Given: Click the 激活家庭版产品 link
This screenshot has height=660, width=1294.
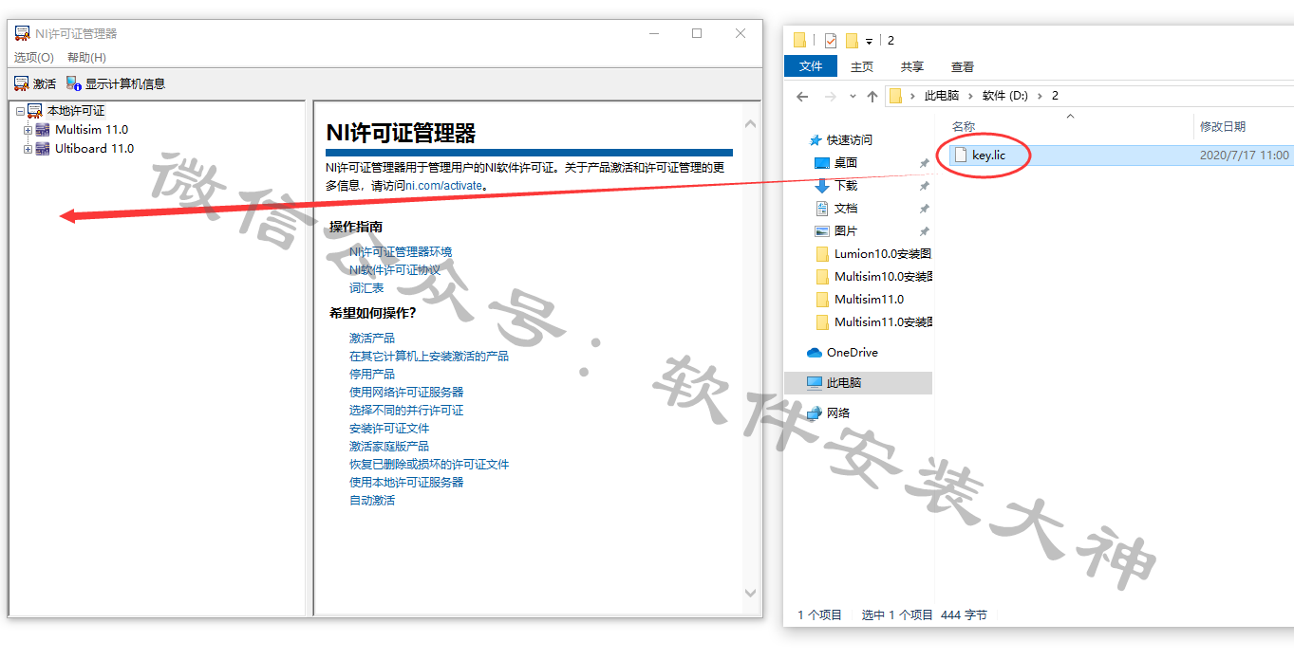Looking at the screenshot, I should pos(389,447).
